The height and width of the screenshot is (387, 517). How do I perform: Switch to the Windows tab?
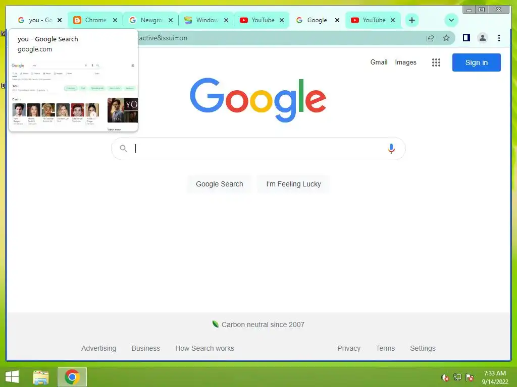pos(206,20)
